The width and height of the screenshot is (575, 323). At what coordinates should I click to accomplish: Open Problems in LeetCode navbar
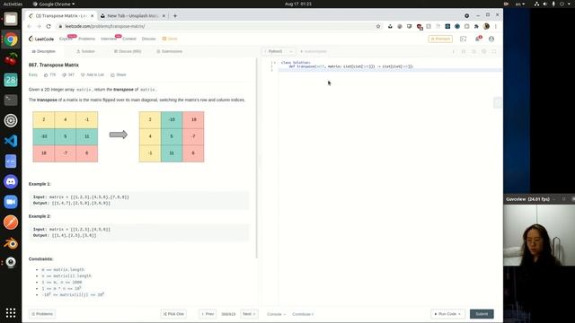[86, 39]
